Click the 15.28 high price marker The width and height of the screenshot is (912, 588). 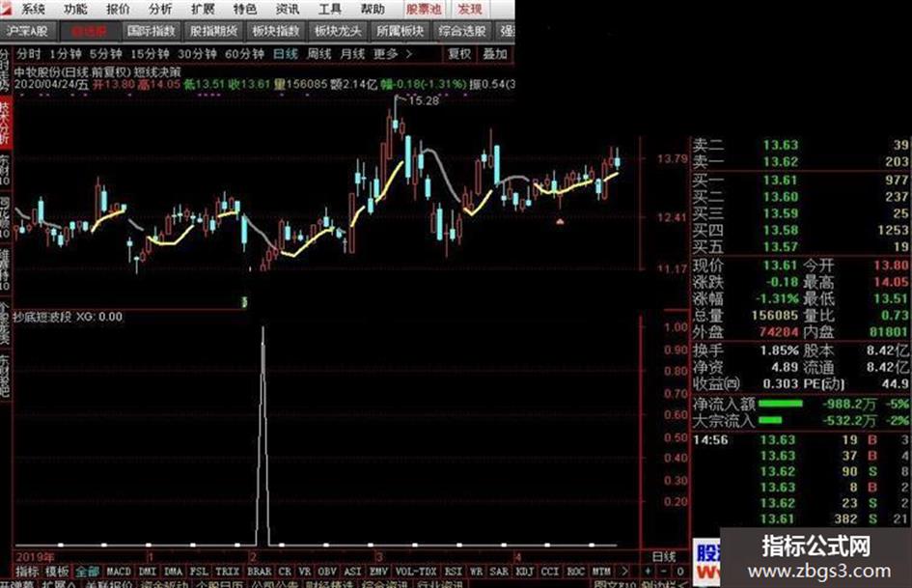423,100
